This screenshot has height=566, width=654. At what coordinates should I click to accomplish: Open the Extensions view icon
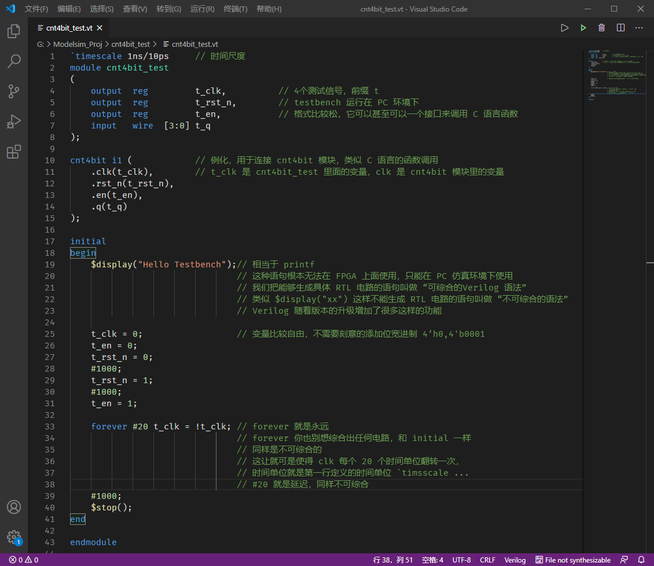point(14,152)
